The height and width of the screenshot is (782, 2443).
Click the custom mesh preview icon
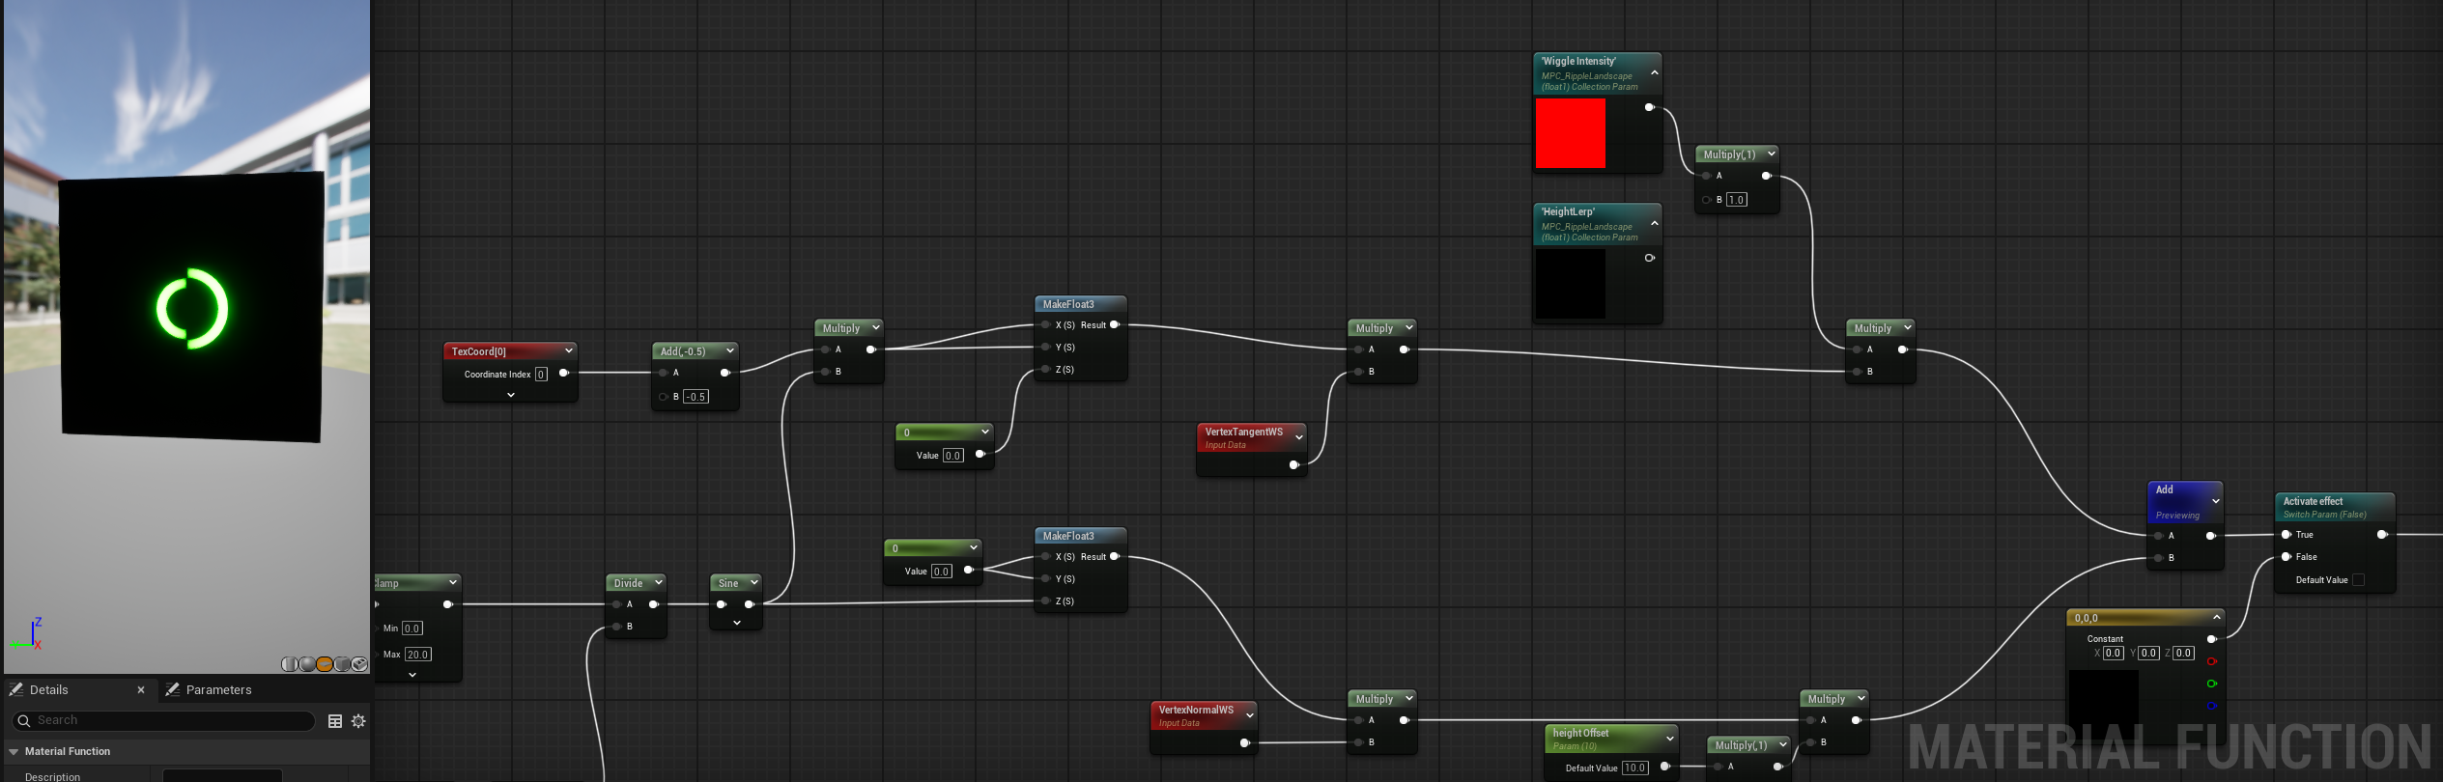(359, 664)
